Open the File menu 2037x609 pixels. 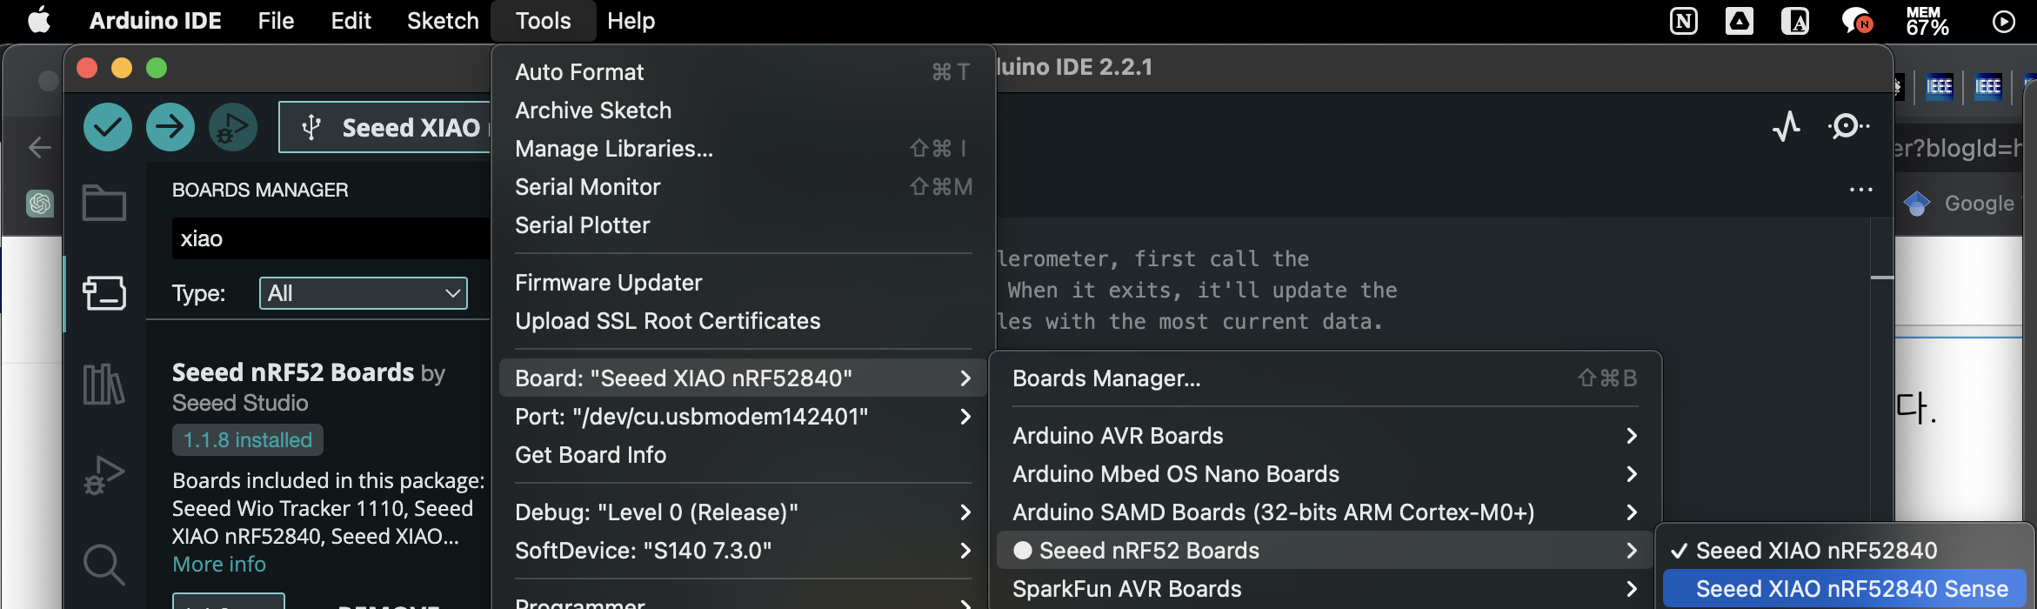[x=276, y=21]
